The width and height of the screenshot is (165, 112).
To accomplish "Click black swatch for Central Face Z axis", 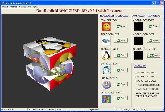I will click(x=138, y=26).
